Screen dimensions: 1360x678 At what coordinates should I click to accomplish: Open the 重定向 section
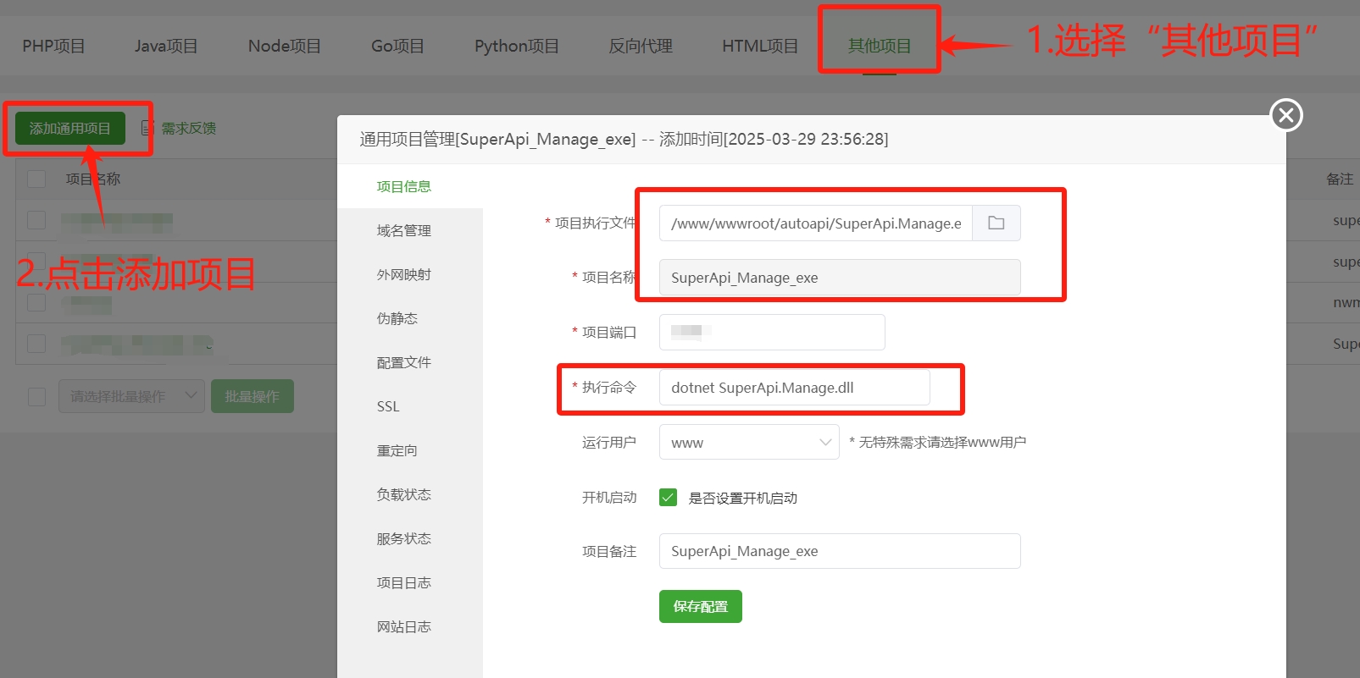click(397, 450)
